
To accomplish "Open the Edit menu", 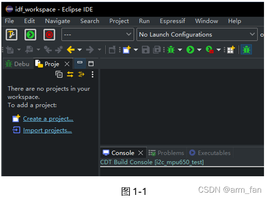I will click(x=29, y=21).
